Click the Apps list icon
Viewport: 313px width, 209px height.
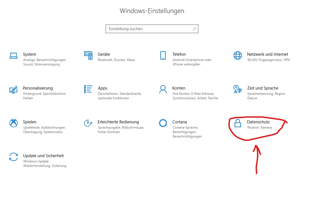pyautogui.click(x=88, y=89)
